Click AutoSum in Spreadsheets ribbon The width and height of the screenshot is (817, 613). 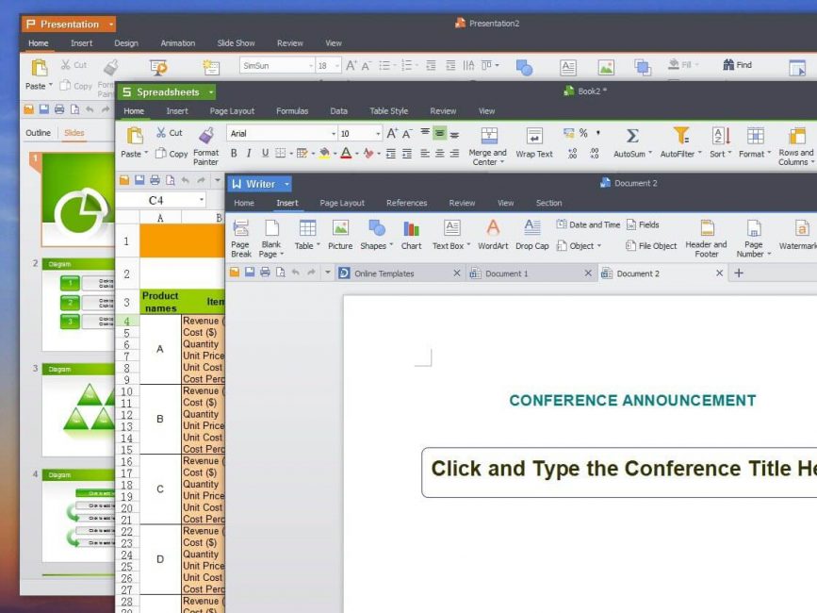point(632,142)
